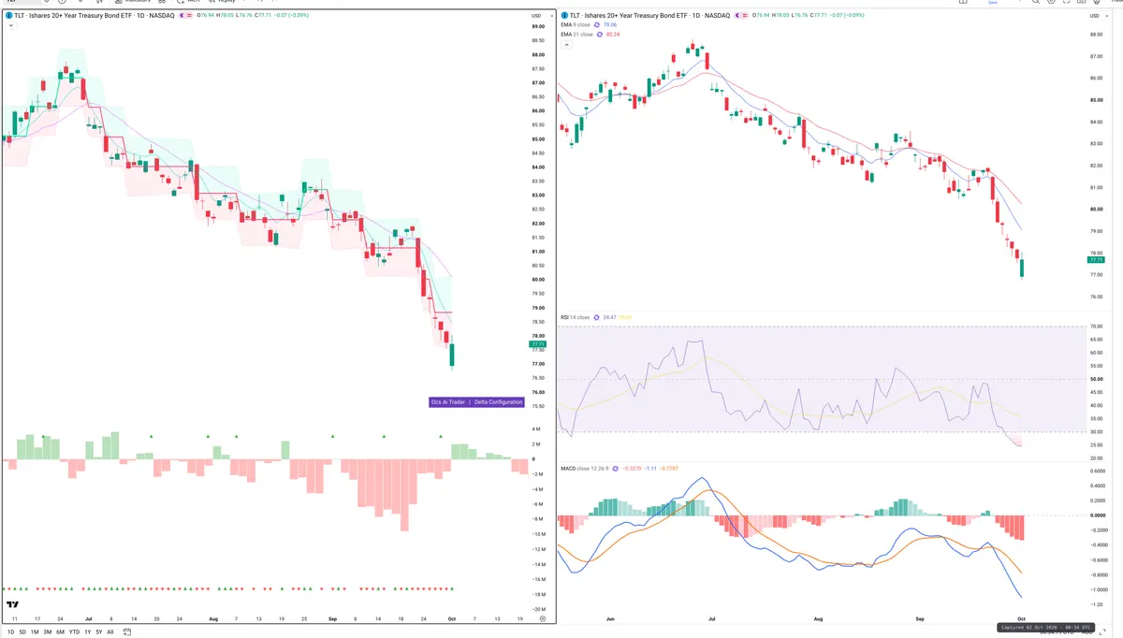The width and height of the screenshot is (1123, 638).
Task: Select MACD close 12 26 9 legend
Action: coord(584,469)
